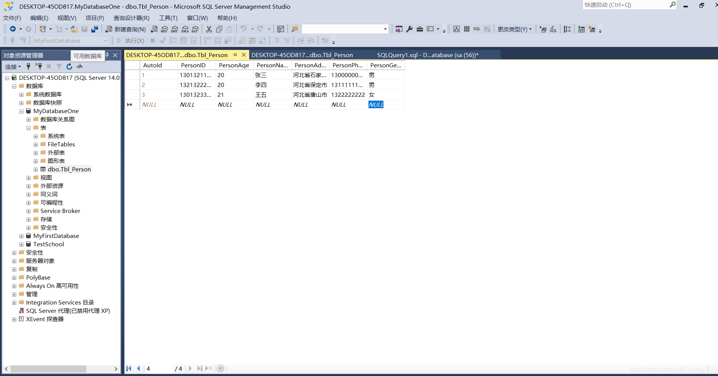Close the active Tbl_Person tab
This screenshot has width=718, height=376.
244,55
